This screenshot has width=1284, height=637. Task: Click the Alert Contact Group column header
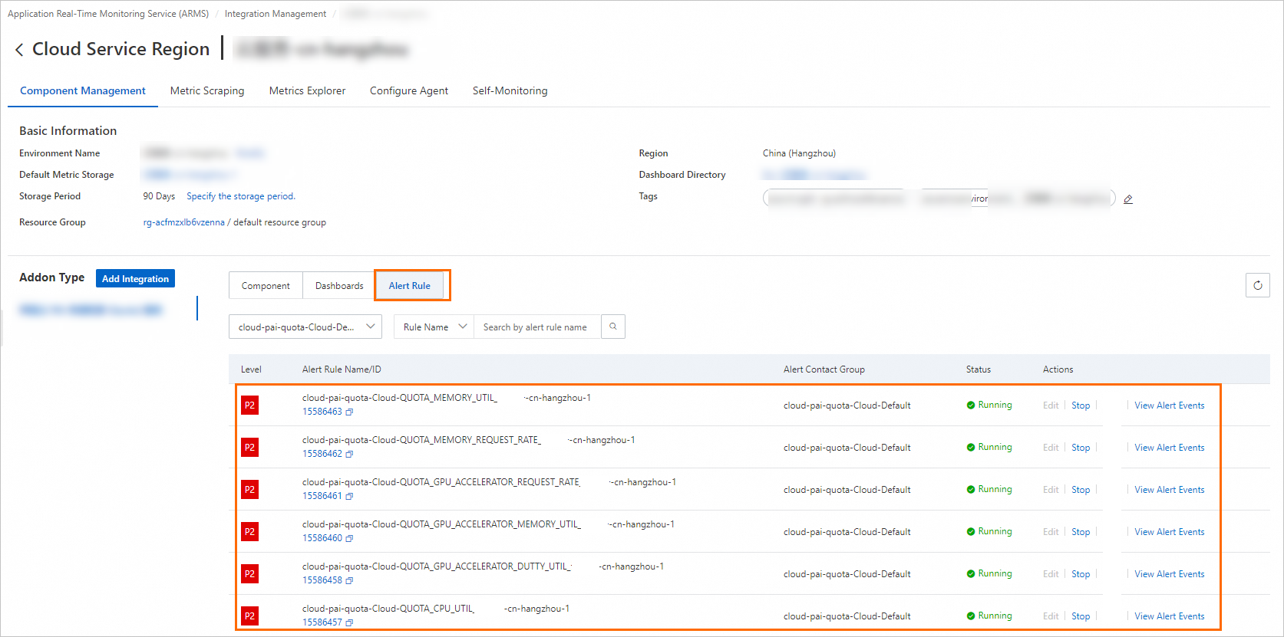[x=824, y=369]
